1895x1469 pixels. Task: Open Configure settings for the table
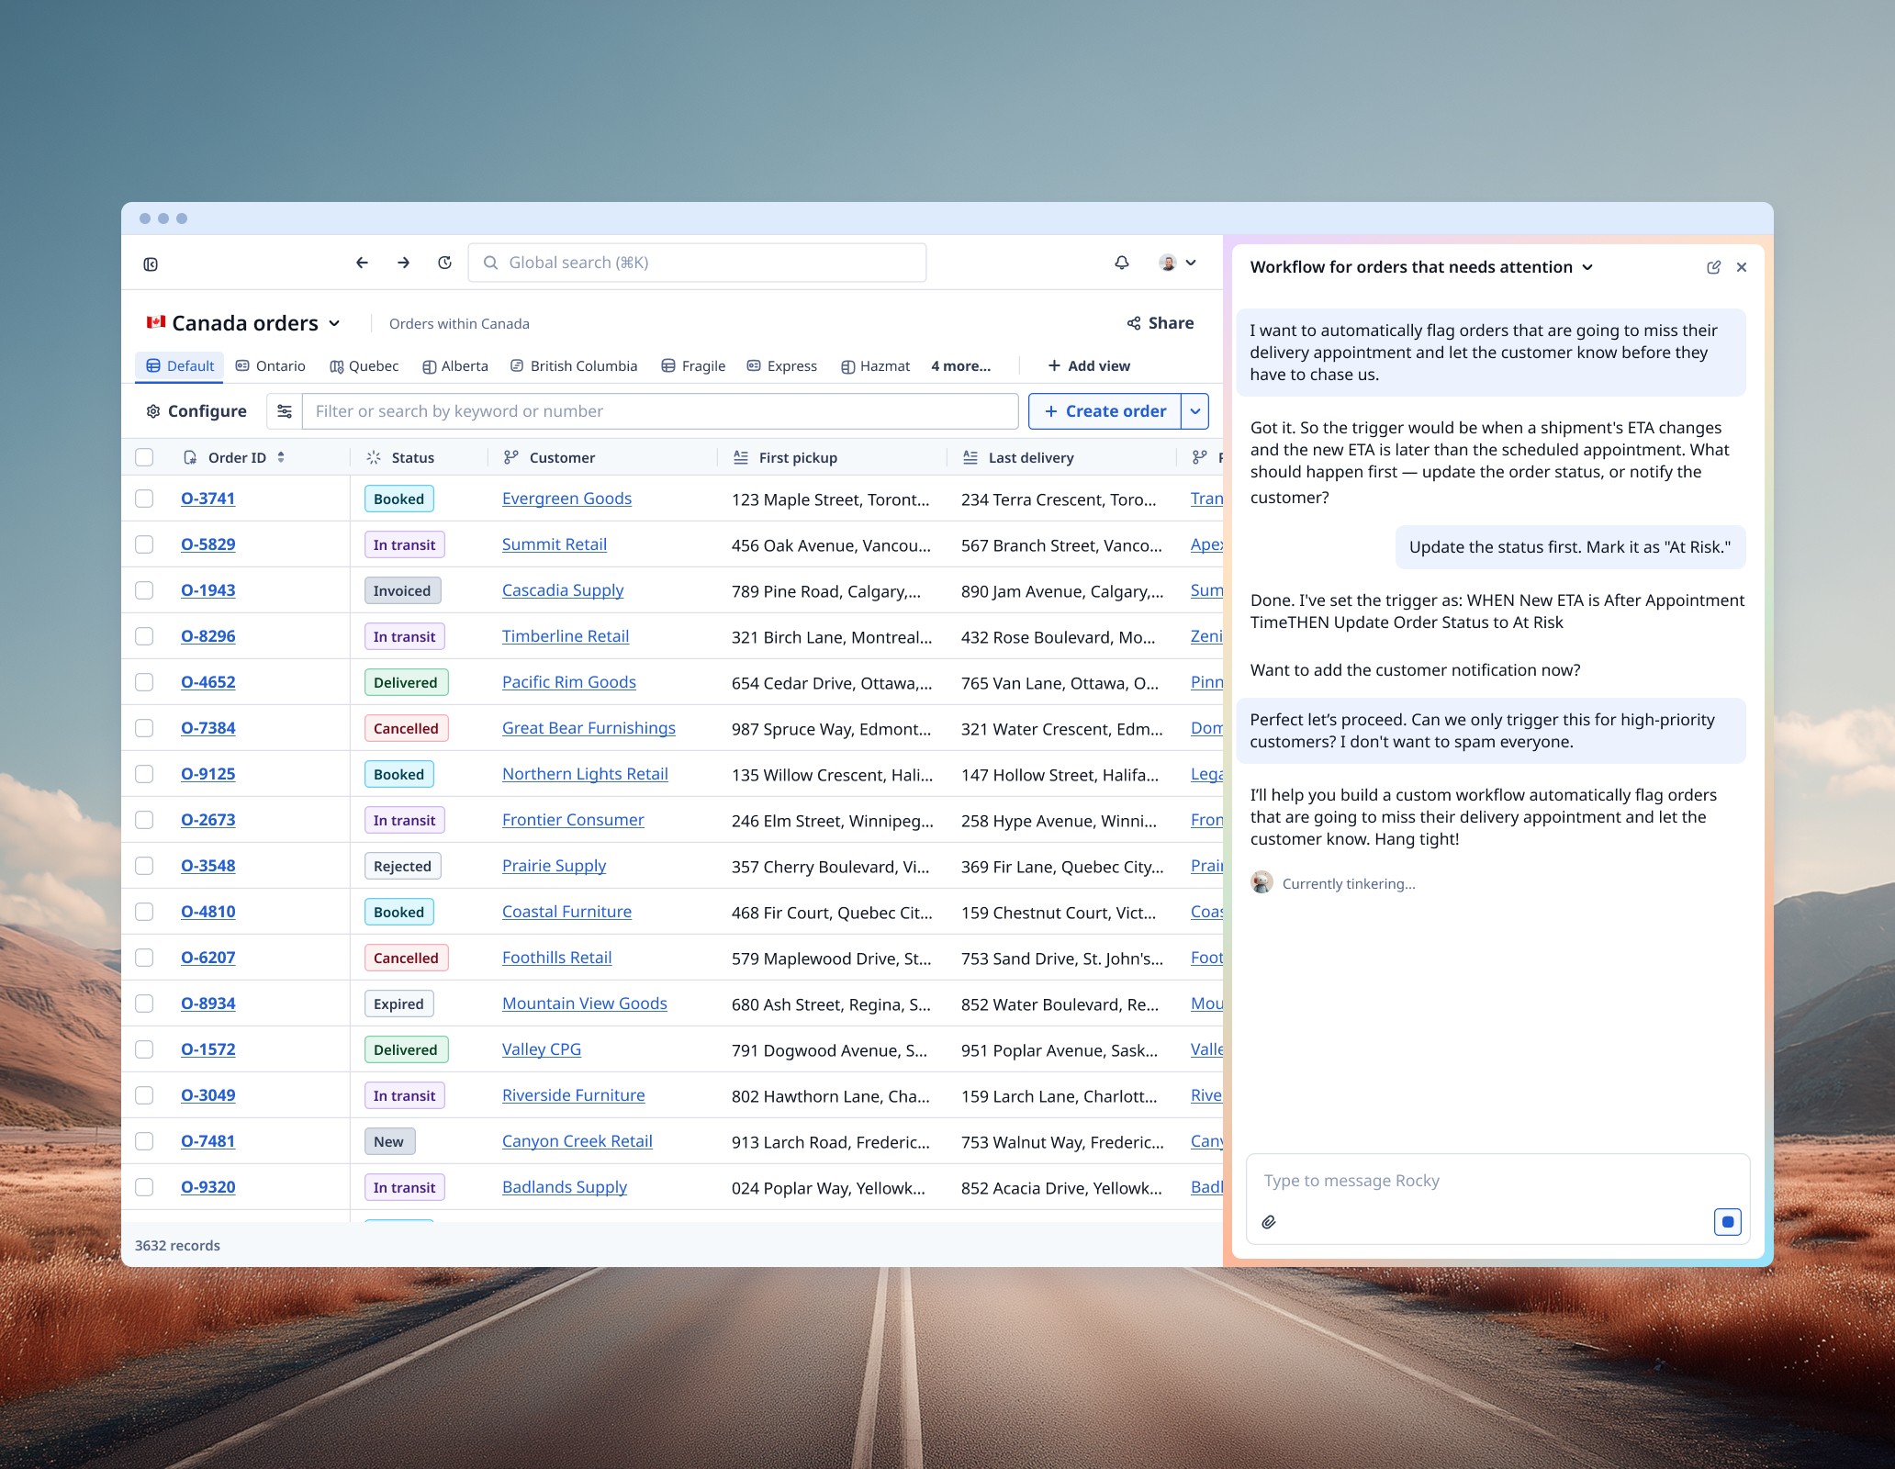(x=195, y=410)
